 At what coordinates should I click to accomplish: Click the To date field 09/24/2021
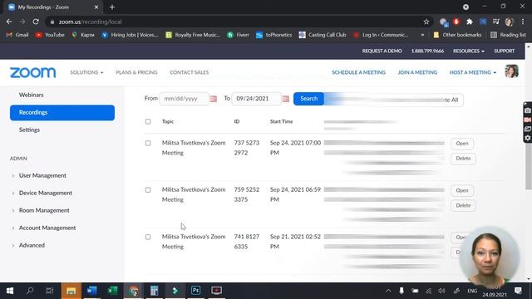[256, 99]
